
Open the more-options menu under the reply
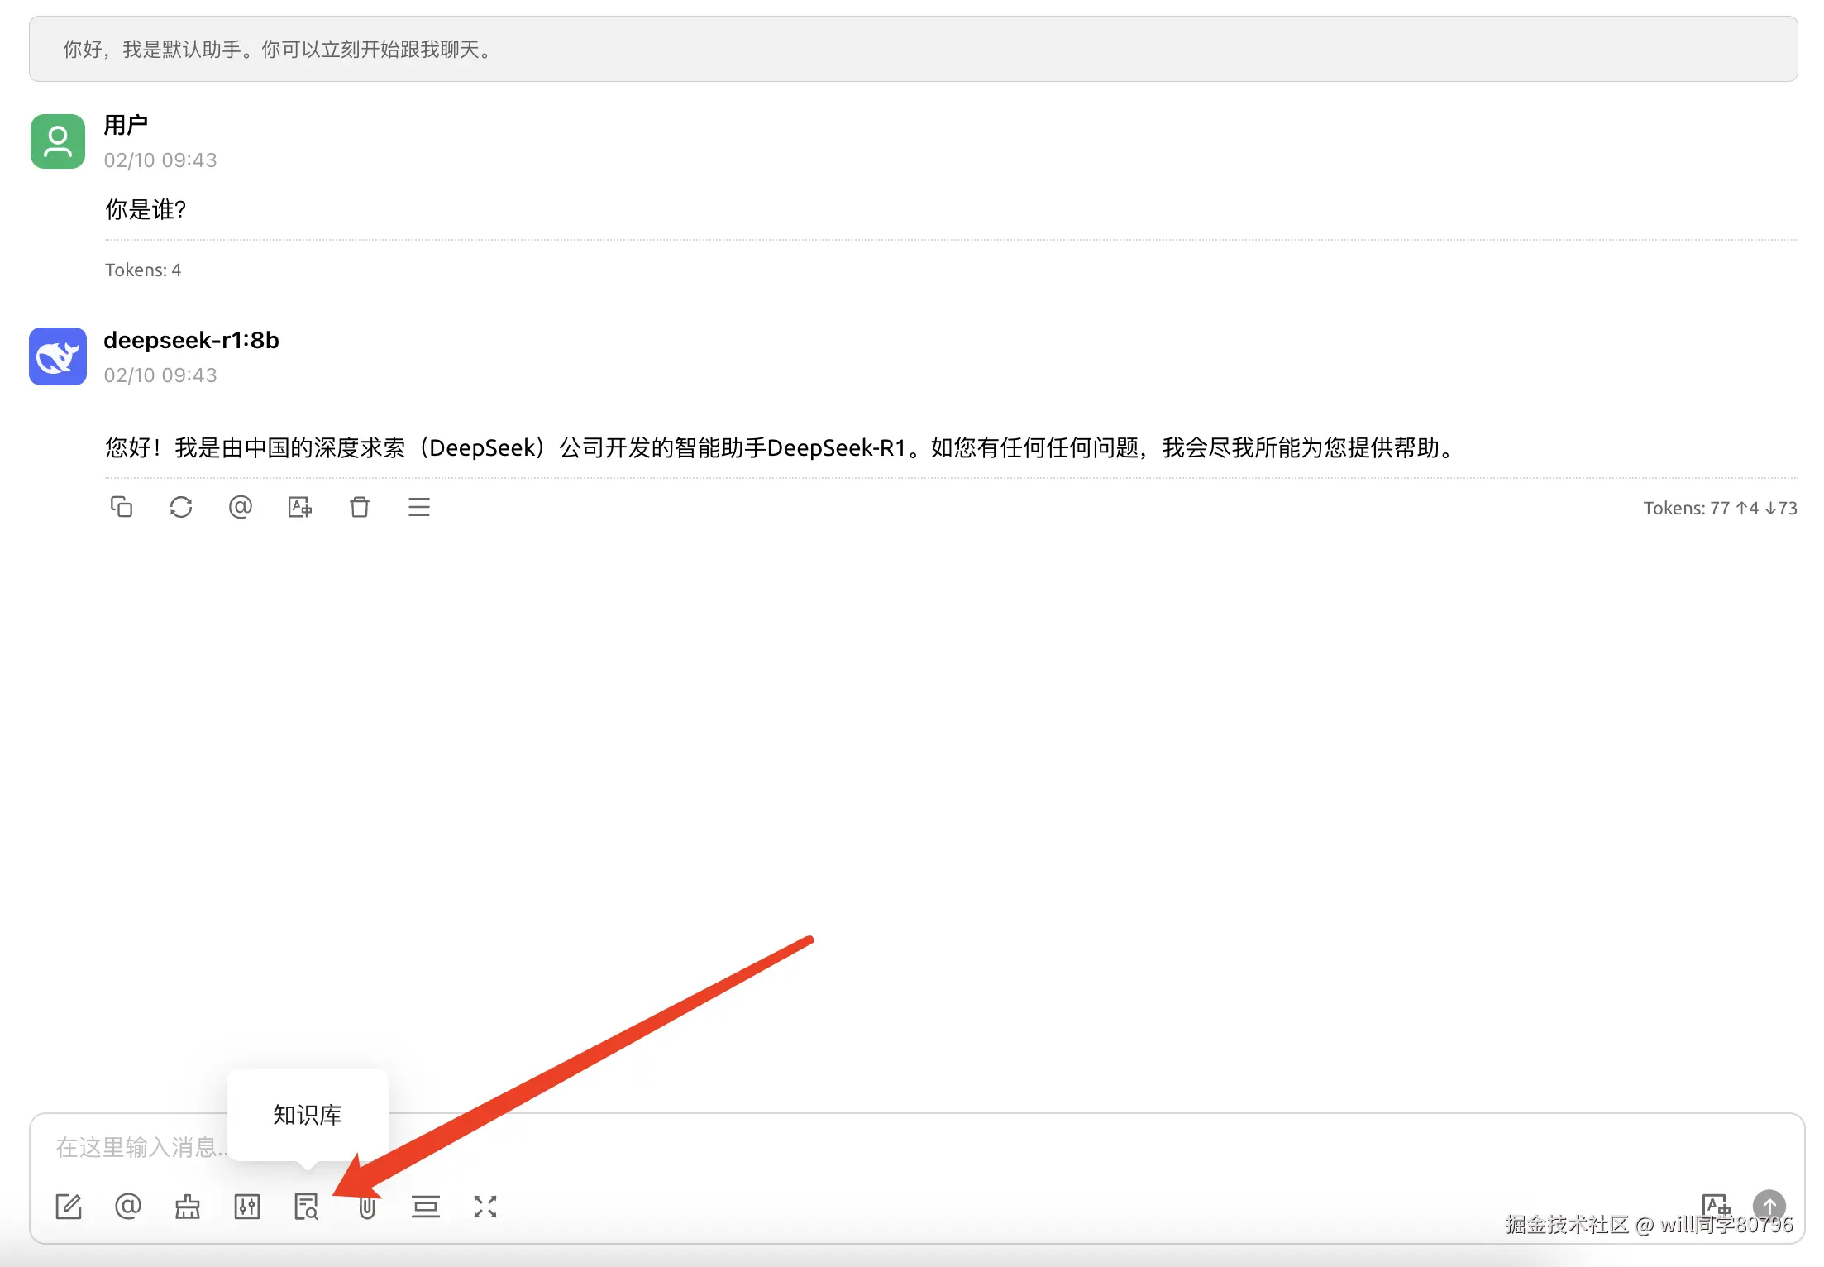419,507
